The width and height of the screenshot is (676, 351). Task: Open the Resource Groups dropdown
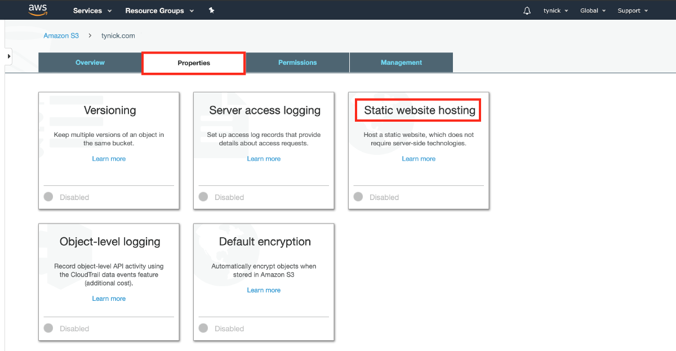[159, 11]
